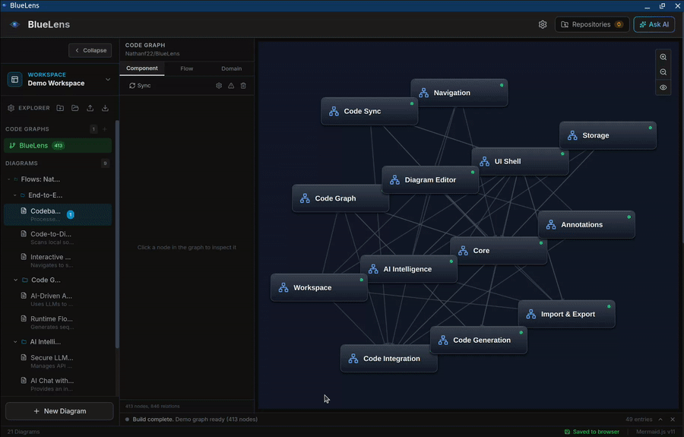This screenshot has height=437, width=684.
Task: Collapse the End-to-E... folder in diagrams tree
Action: point(15,195)
